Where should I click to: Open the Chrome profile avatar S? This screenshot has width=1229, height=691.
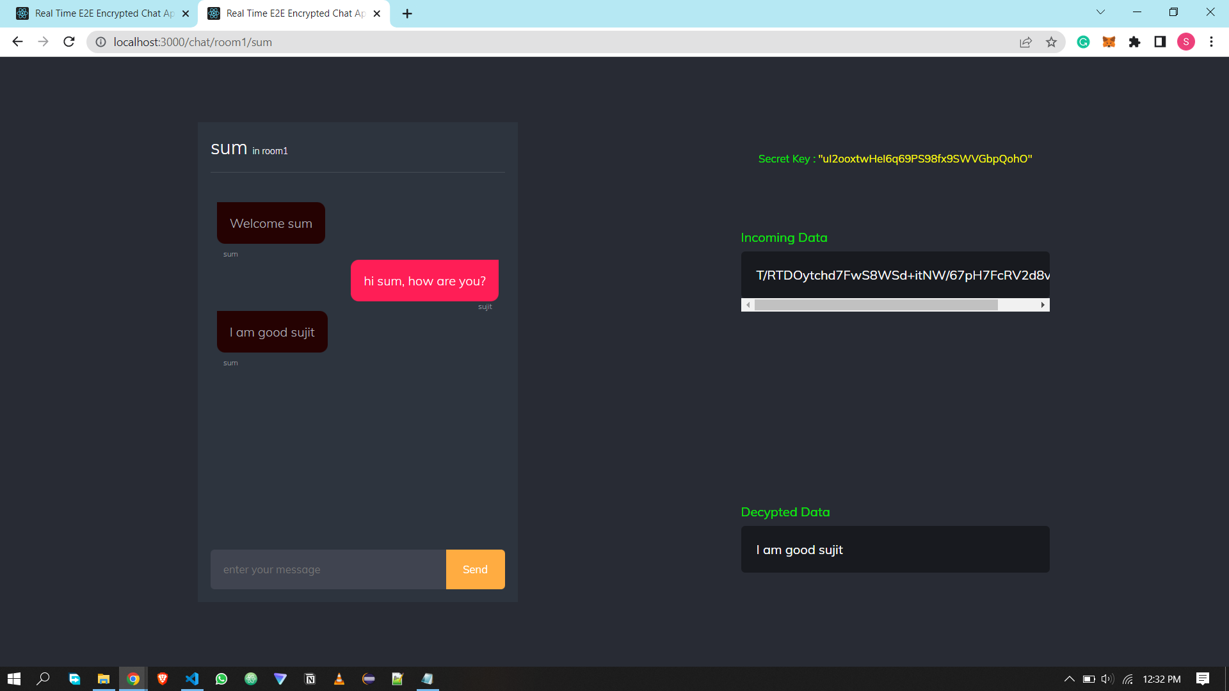click(1186, 42)
